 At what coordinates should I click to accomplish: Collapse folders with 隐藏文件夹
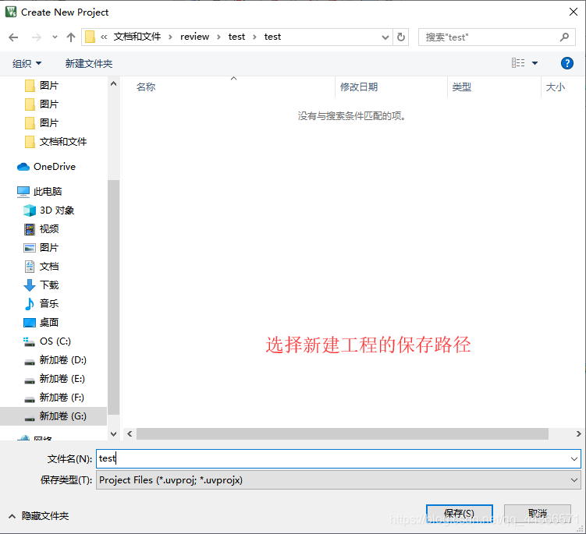point(38,516)
